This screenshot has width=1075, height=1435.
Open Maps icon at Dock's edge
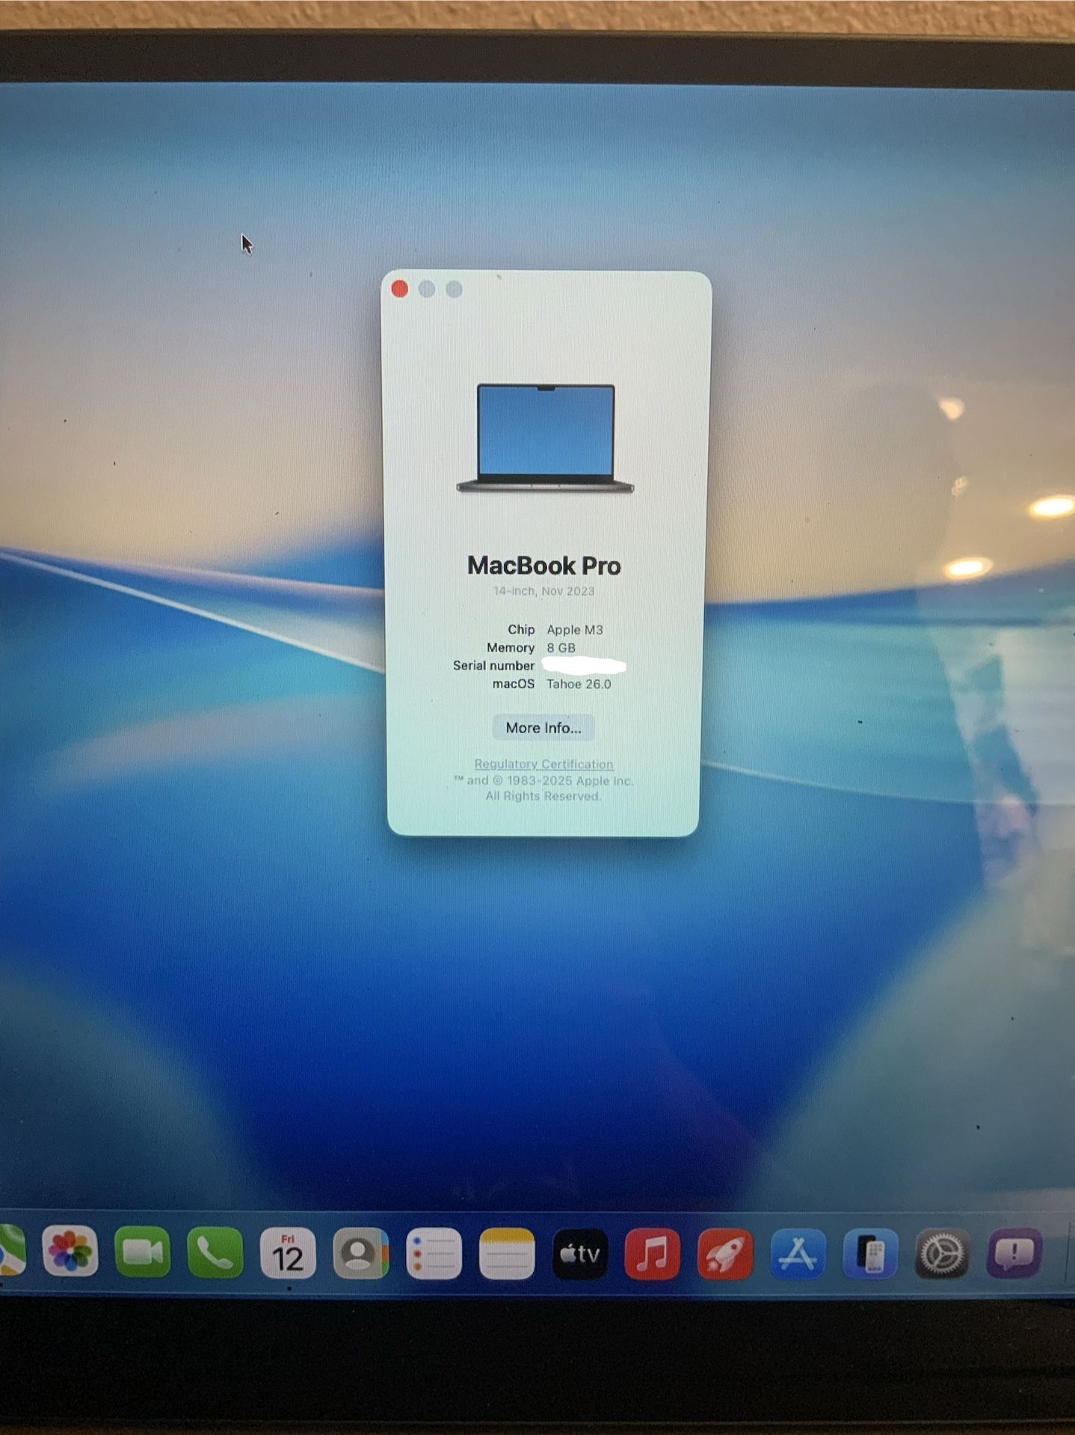pyautogui.click(x=10, y=1251)
